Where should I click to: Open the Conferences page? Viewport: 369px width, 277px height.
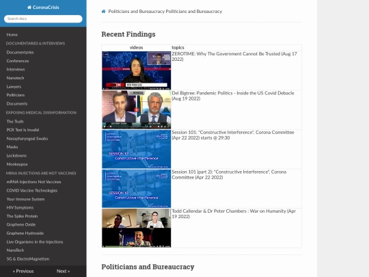tap(18, 61)
